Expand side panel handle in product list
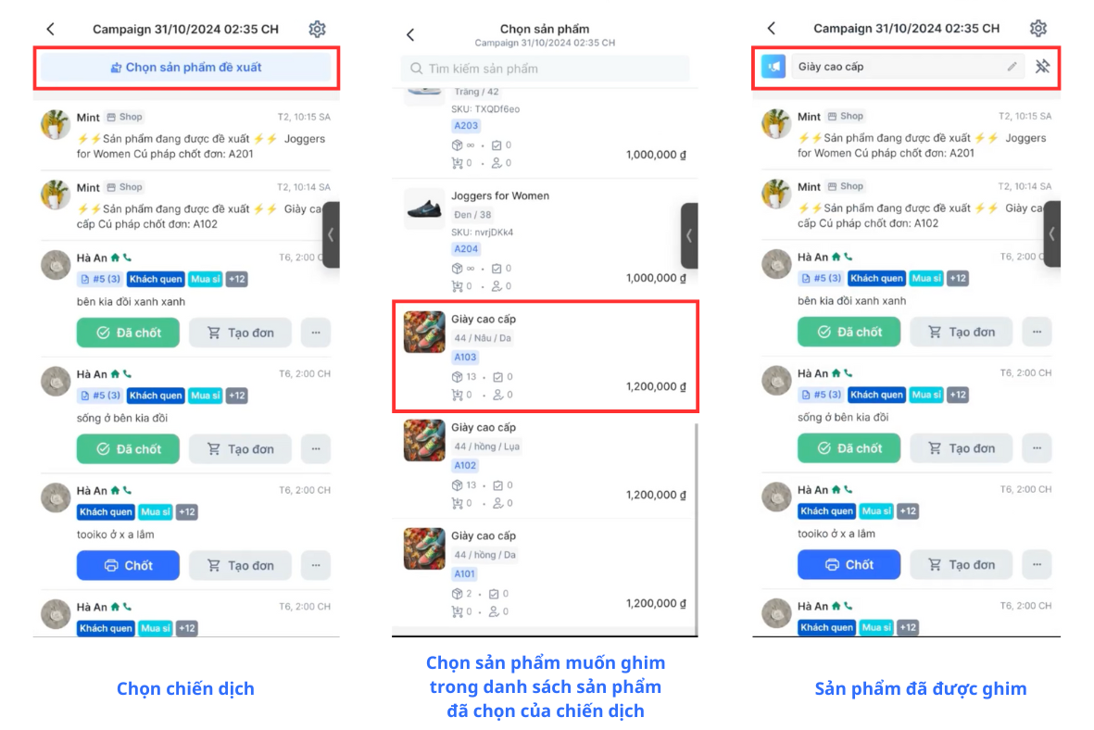 pos(689,236)
